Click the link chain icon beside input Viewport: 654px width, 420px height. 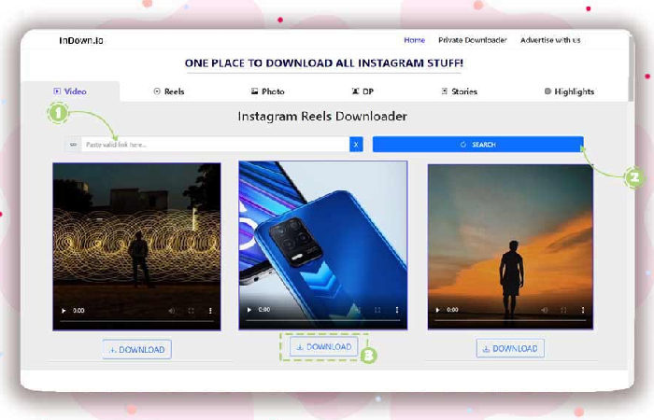[x=74, y=145]
